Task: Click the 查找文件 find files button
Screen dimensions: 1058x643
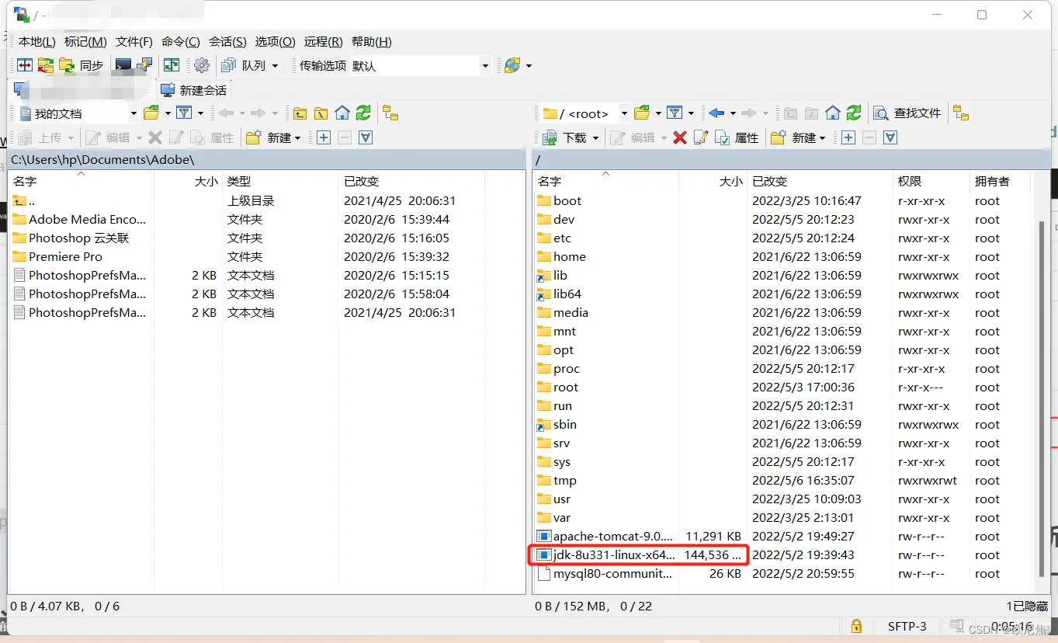Action: (x=907, y=113)
